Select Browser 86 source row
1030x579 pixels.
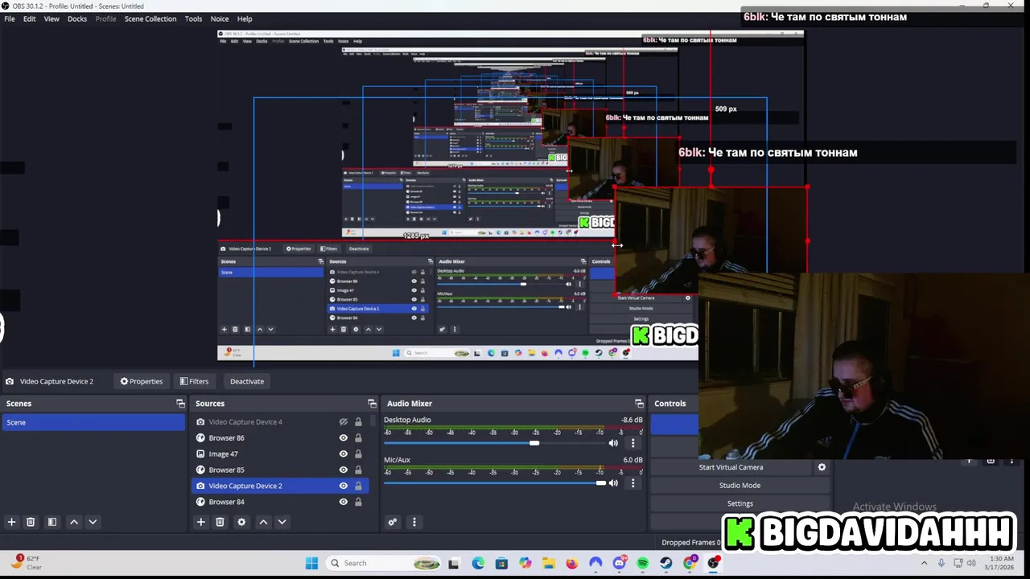pos(280,438)
